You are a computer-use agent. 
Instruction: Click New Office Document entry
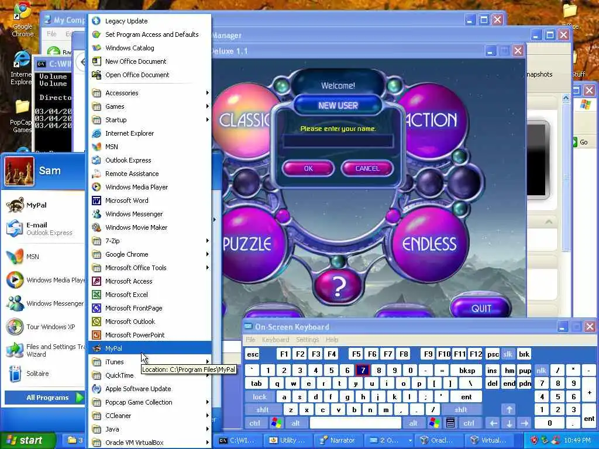(x=150, y=61)
